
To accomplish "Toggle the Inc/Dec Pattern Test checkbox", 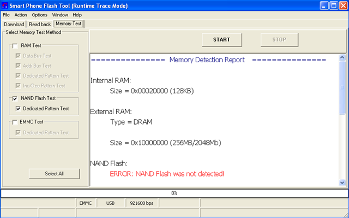I will pos(18,86).
